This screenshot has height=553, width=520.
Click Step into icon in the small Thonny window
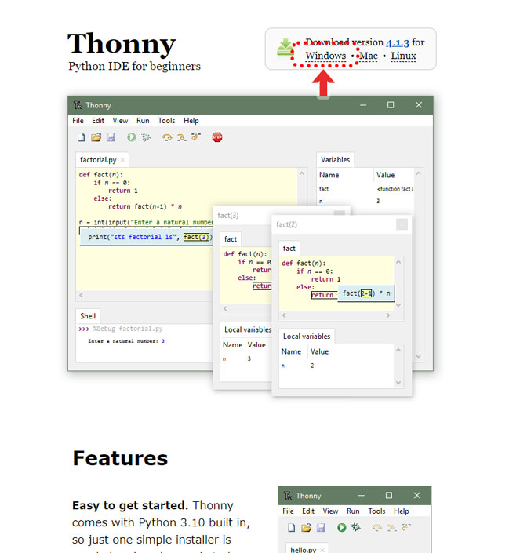[x=391, y=528]
